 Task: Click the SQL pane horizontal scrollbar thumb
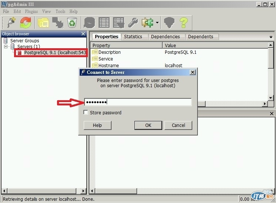coord(116,191)
